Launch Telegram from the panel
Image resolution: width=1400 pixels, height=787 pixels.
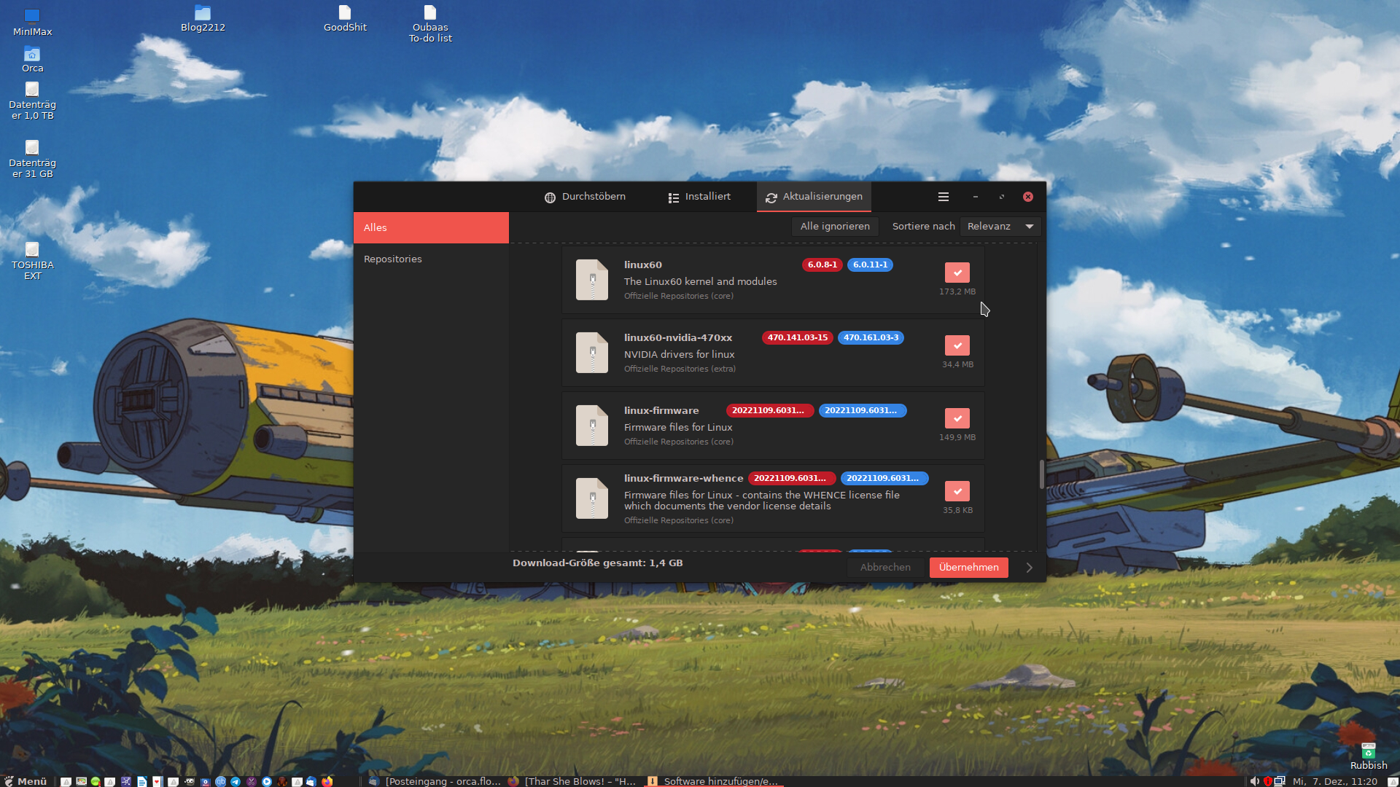[x=236, y=781]
